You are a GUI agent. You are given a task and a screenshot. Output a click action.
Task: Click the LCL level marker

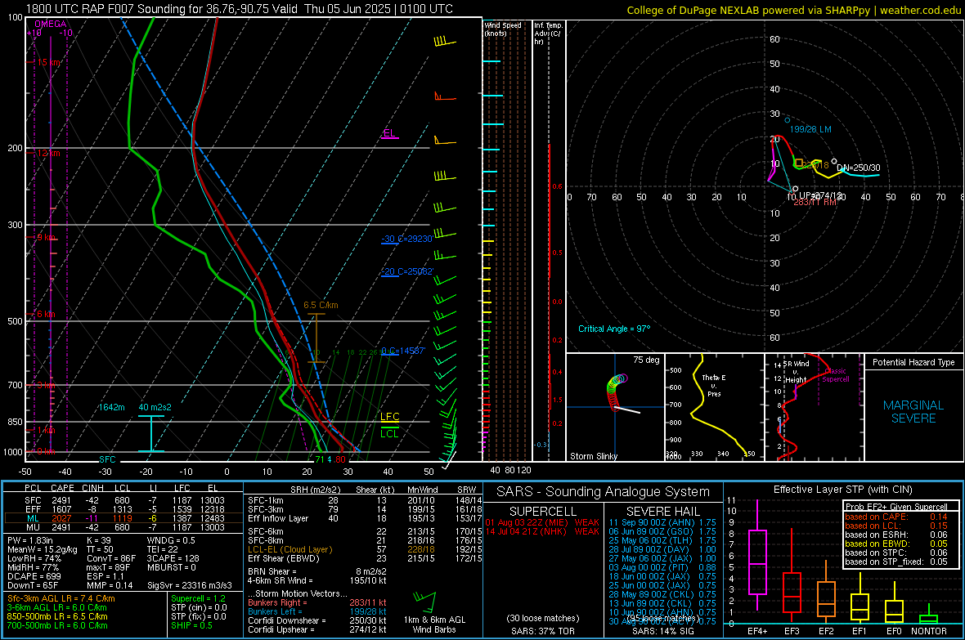coord(389,433)
